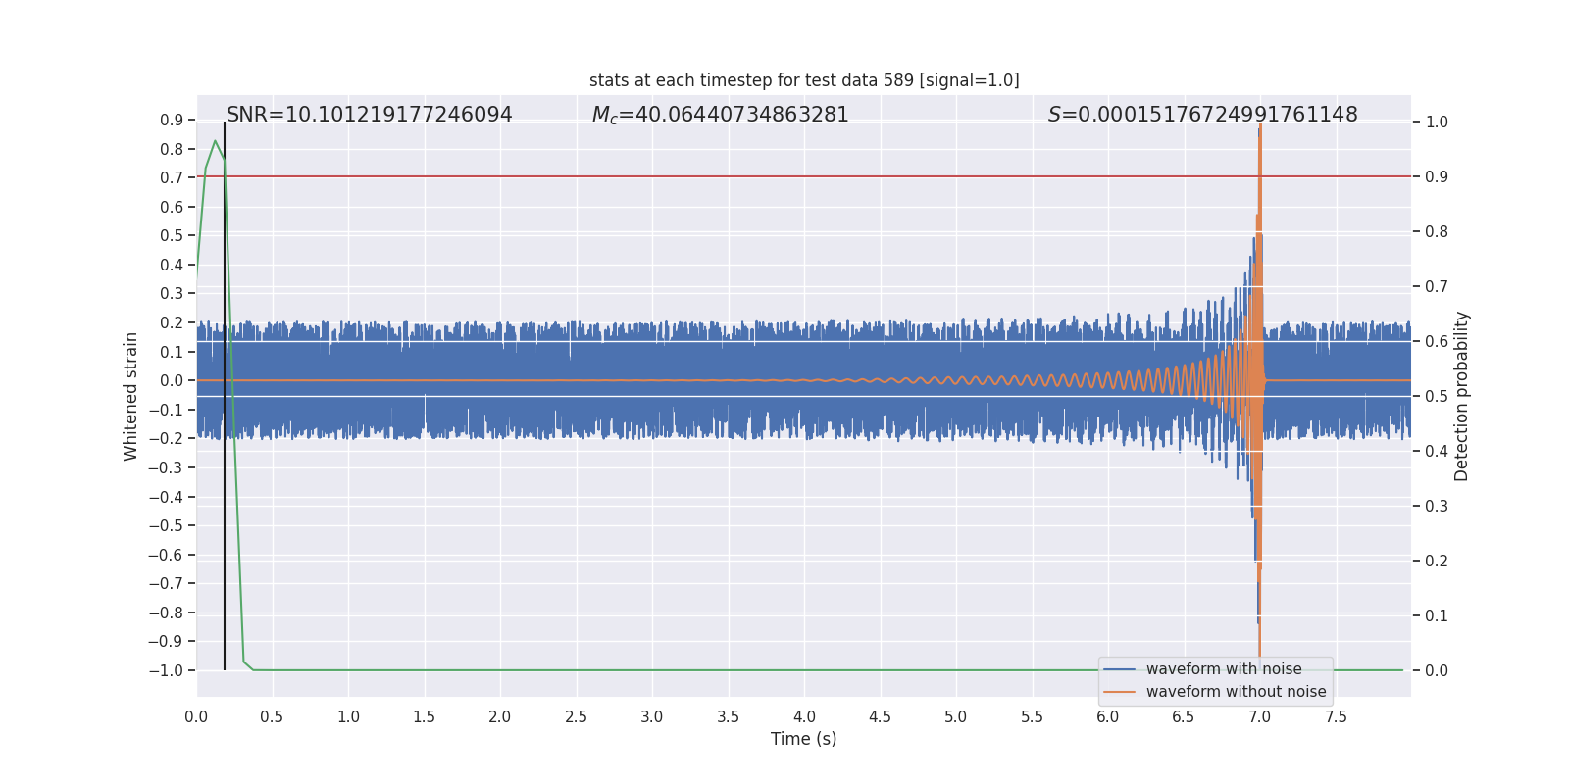Click the black vertical marker line

[225, 490]
